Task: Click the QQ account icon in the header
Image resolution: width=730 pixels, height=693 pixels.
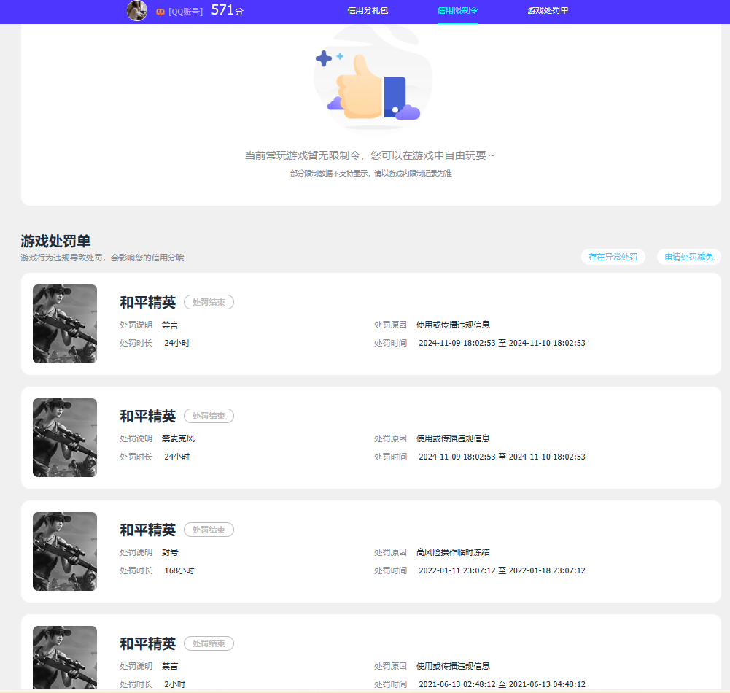Action: click(x=159, y=11)
